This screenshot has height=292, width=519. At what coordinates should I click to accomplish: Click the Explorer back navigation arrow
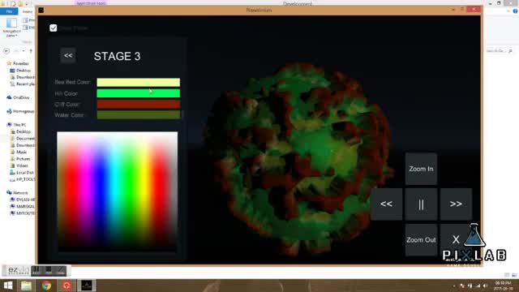pos(6,51)
